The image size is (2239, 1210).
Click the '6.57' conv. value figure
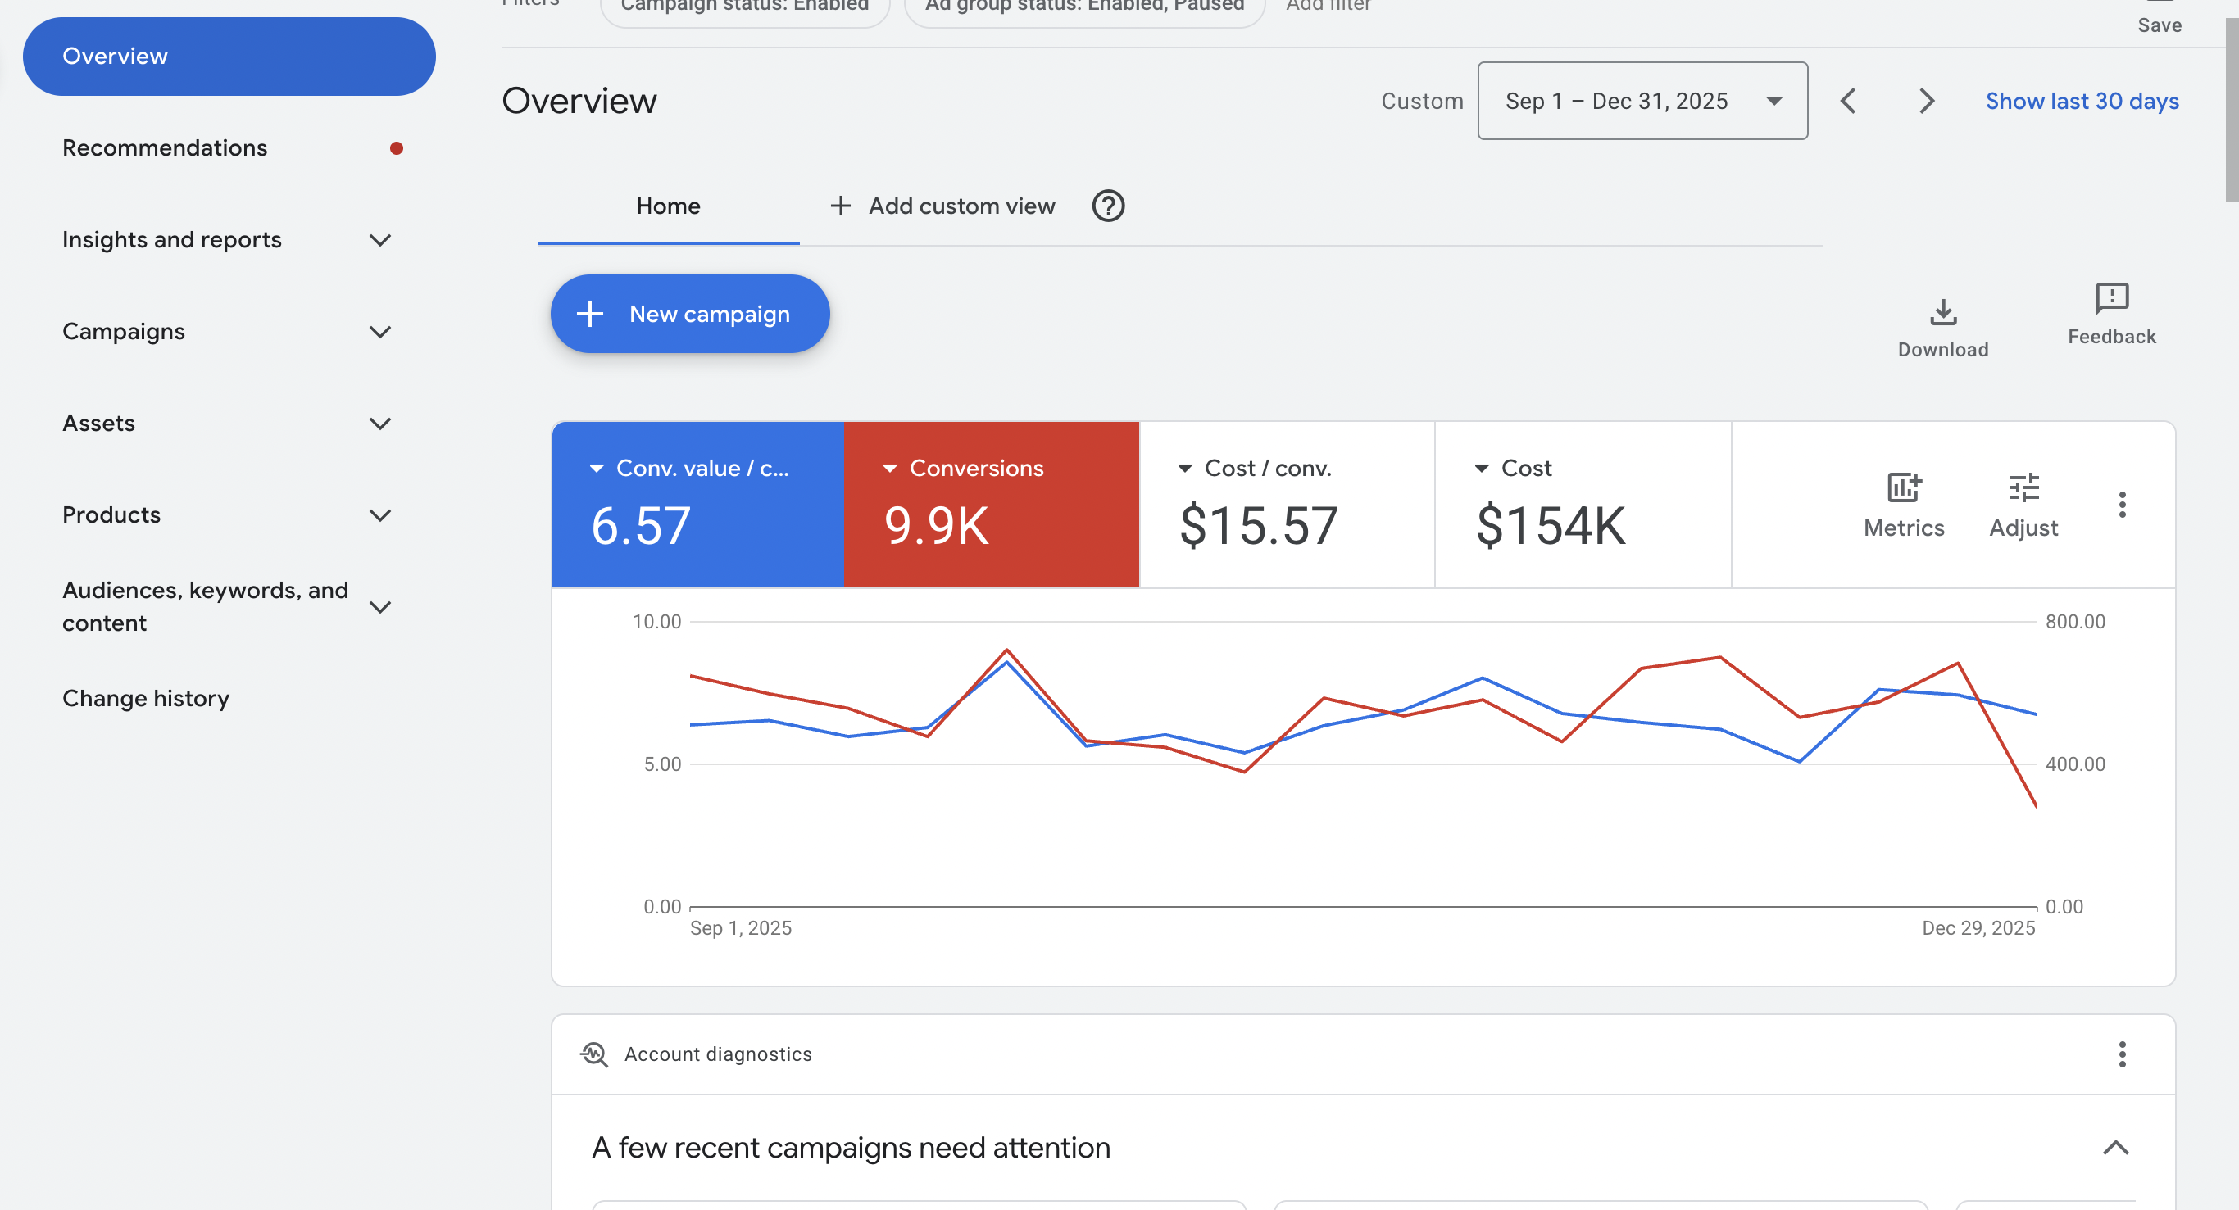[641, 525]
